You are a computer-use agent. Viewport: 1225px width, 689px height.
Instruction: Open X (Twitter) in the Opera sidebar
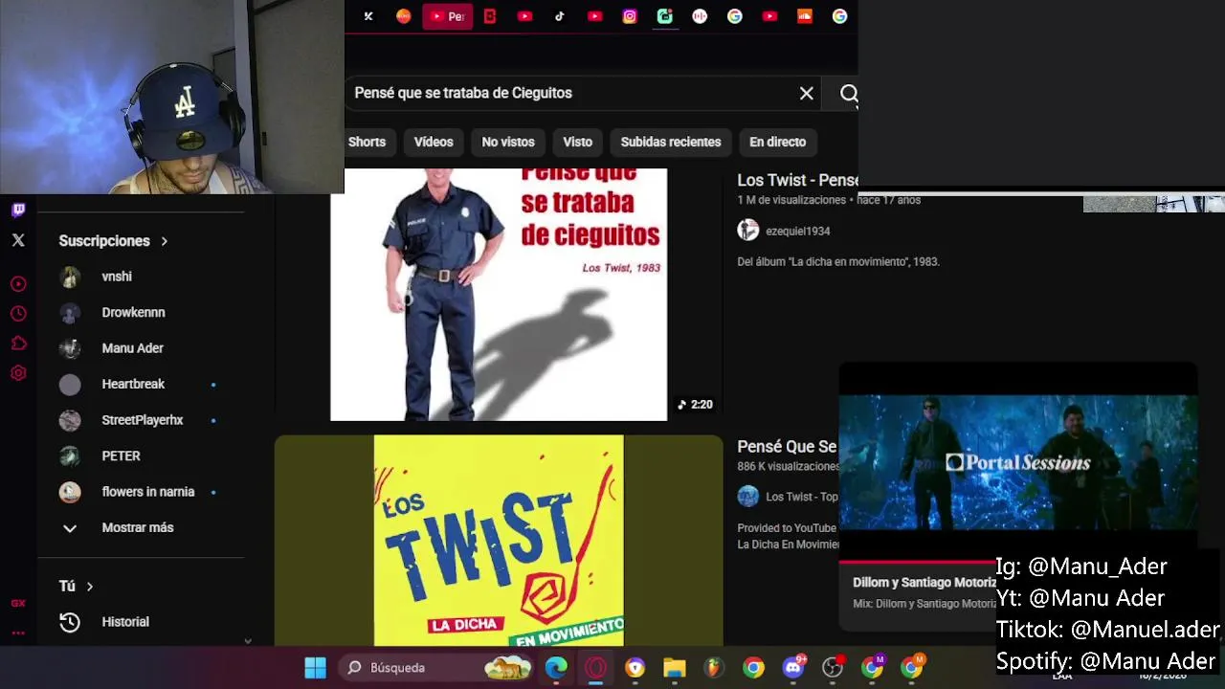[18, 240]
